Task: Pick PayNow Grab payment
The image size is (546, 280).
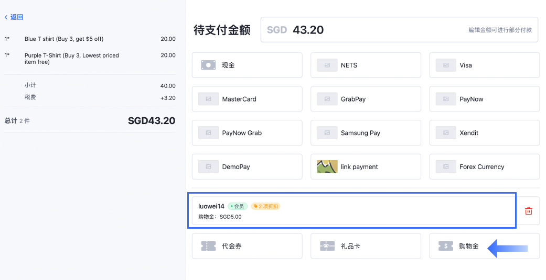Action: coord(247,133)
